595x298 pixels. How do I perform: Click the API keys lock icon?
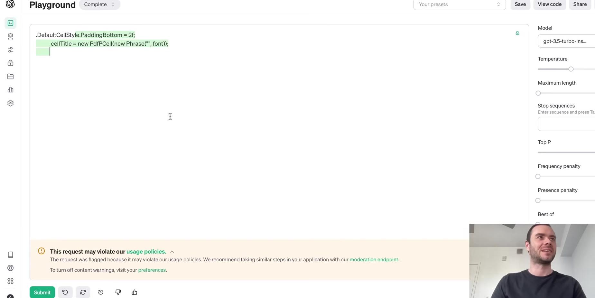[x=10, y=63]
